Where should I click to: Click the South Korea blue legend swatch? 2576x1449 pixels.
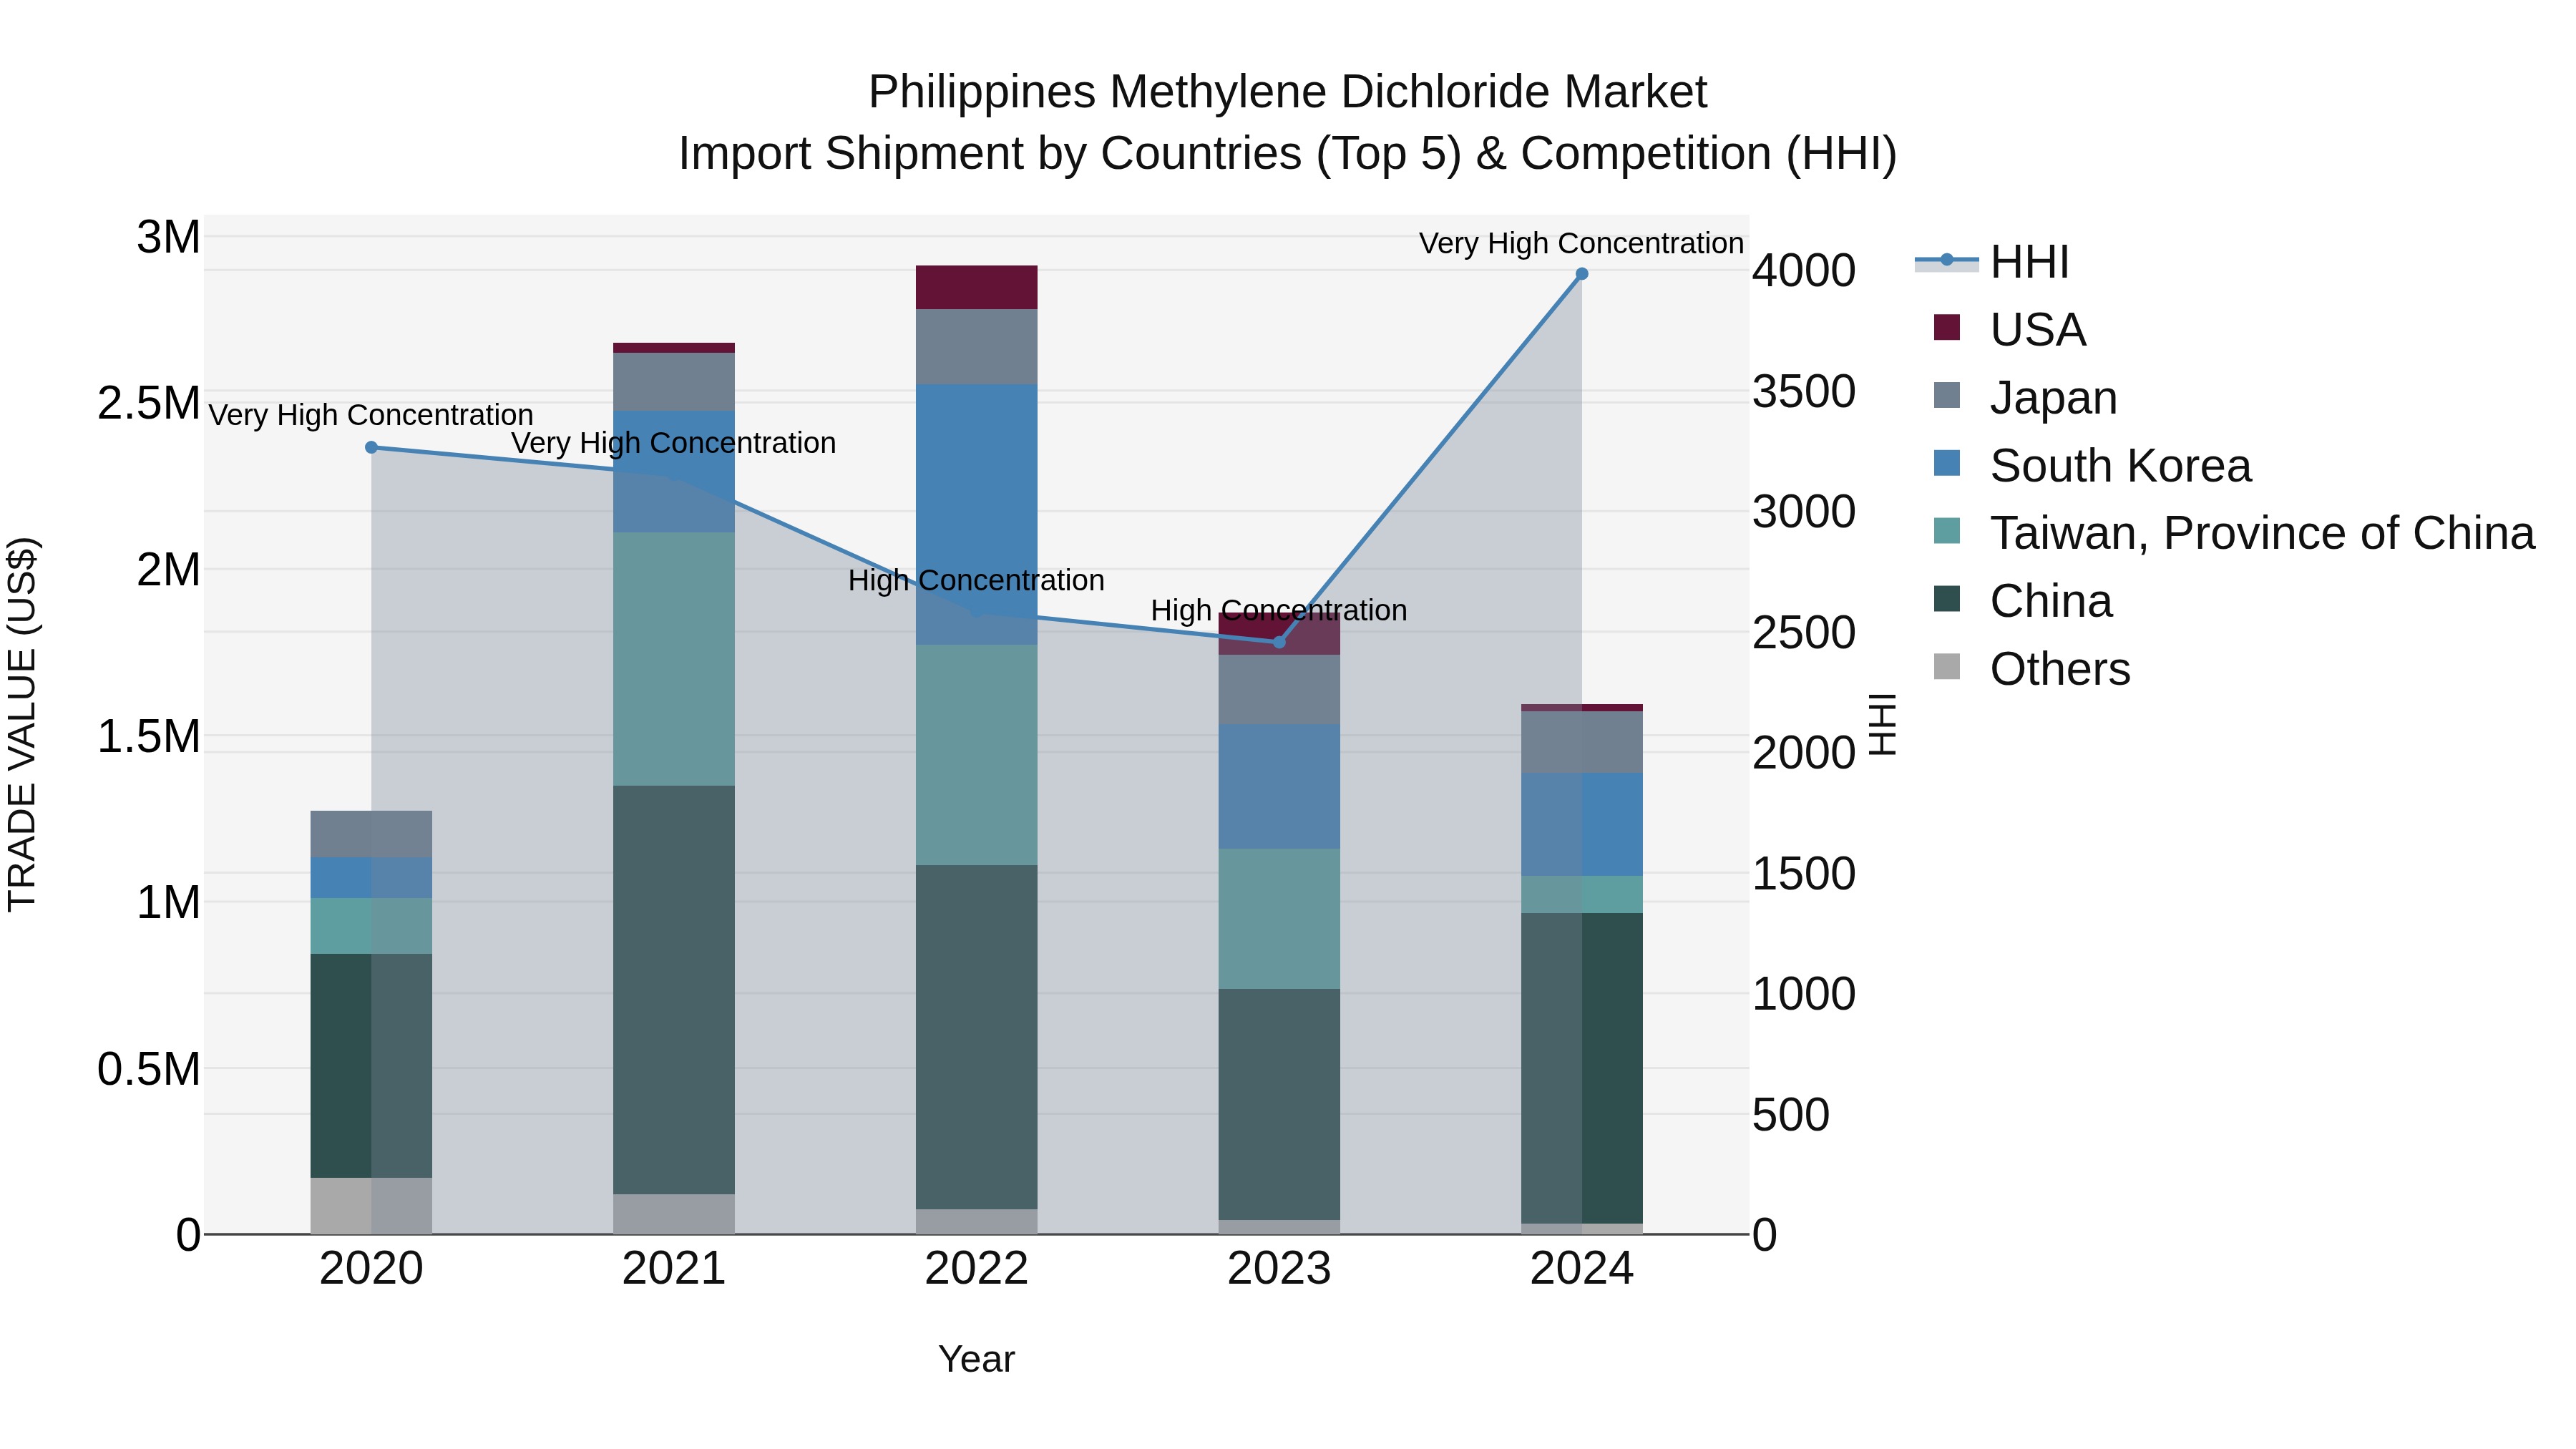(x=1947, y=463)
